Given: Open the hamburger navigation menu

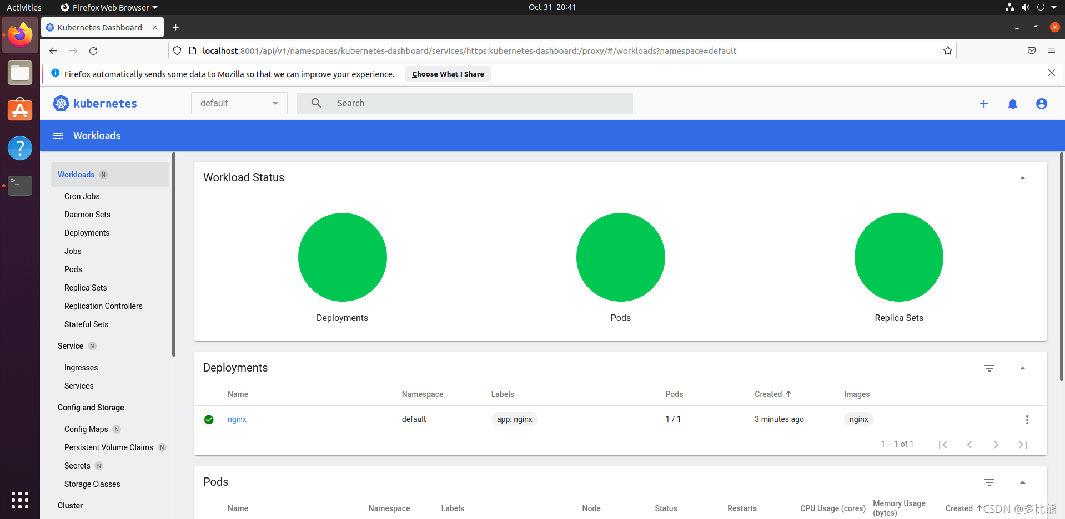Looking at the screenshot, I should click(x=58, y=136).
